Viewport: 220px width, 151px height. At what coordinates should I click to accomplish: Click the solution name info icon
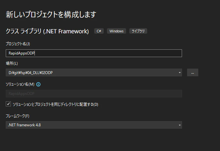pyautogui.click(x=38, y=84)
